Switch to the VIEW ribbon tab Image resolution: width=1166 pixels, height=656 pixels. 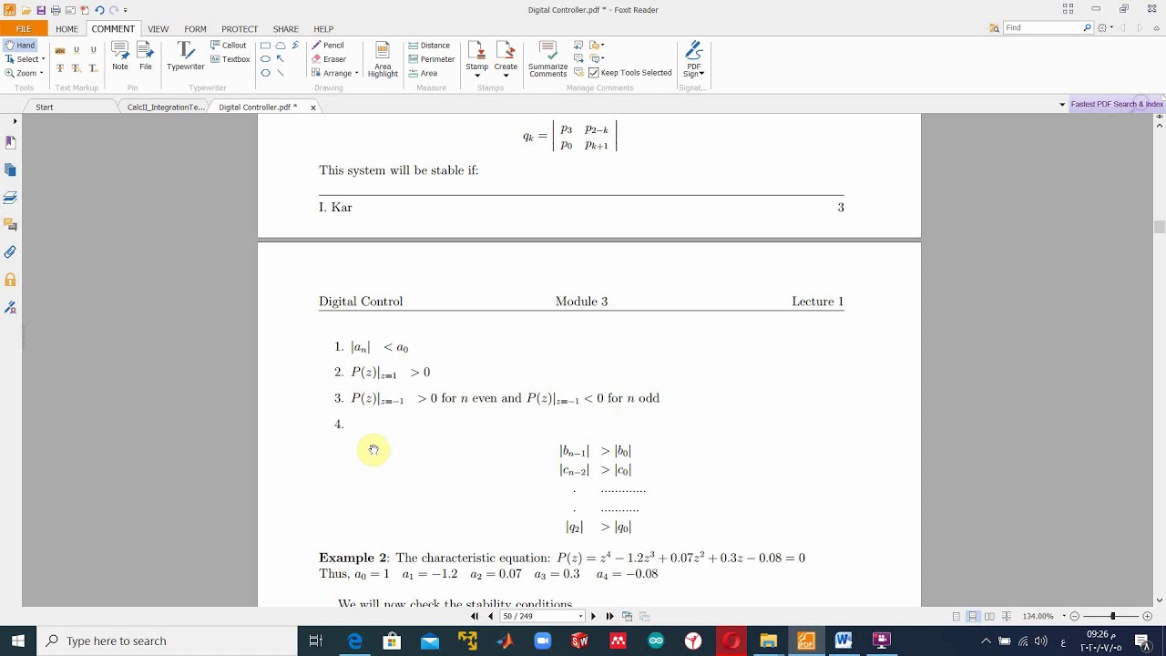coord(159,28)
